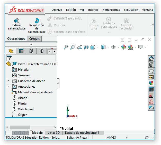Viewport: 161px width, 145px height.
Task: Expand the Anotaciones node
Action: pos(8,86)
